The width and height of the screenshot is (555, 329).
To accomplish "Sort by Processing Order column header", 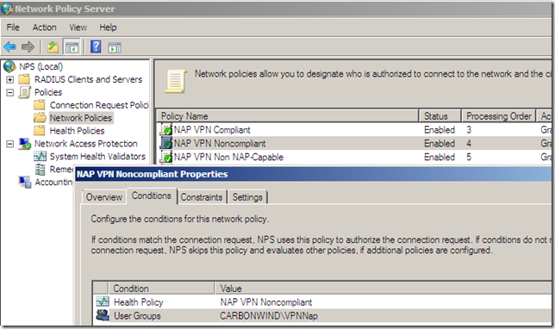I will (499, 116).
